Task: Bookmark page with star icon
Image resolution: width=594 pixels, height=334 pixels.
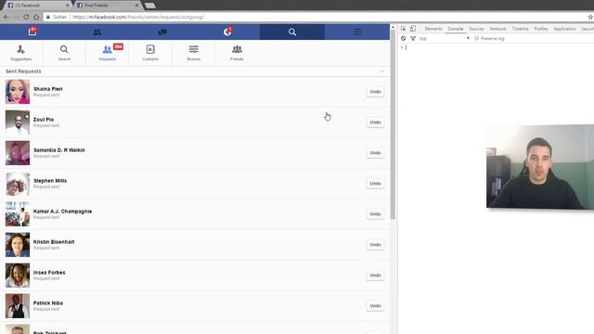Action: click(x=590, y=17)
